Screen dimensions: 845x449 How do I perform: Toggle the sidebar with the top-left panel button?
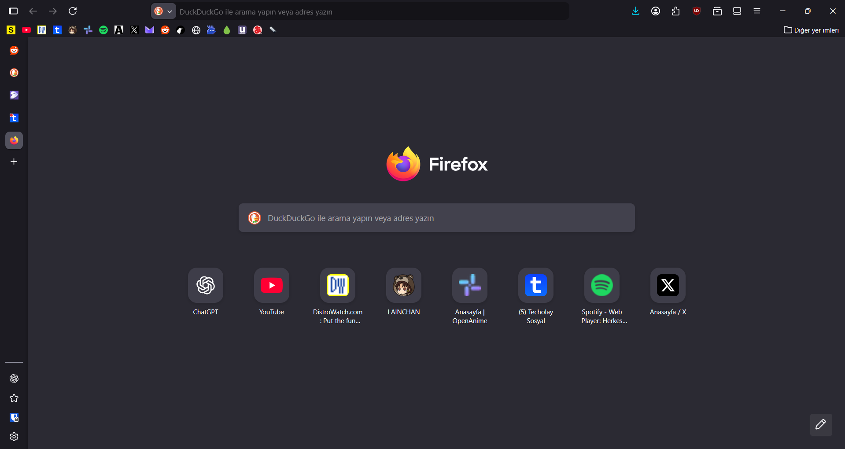coord(14,11)
